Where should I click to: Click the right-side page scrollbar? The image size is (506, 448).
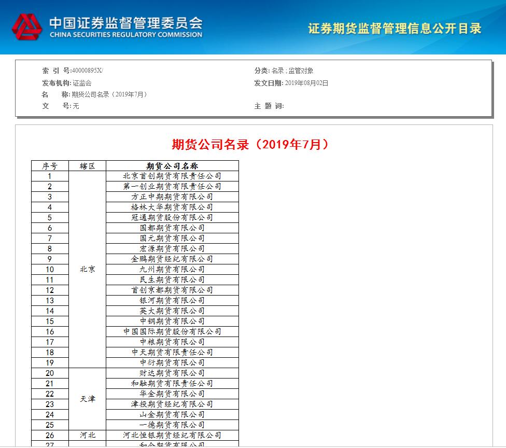click(502, 223)
